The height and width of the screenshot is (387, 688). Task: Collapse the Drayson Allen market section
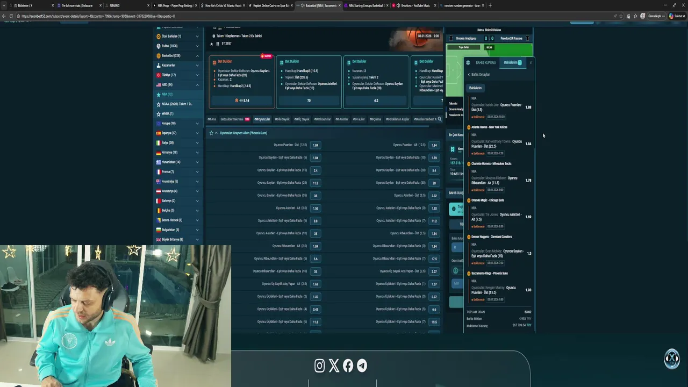point(216,133)
